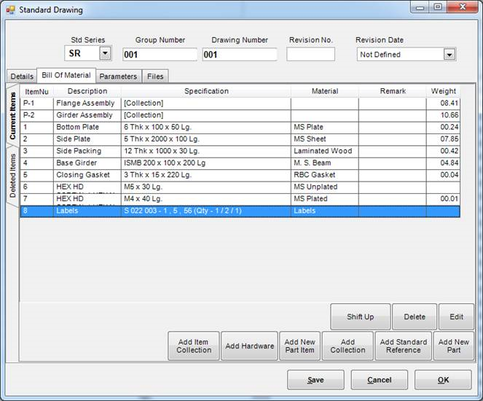This screenshot has height=401, width=483.
Task: Open the Files tab
Action: (155, 76)
